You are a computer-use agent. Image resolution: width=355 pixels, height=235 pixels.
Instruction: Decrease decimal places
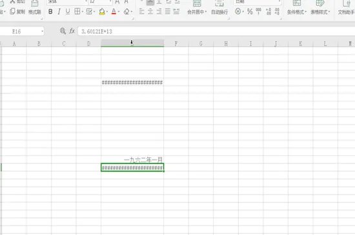coord(277,12)
